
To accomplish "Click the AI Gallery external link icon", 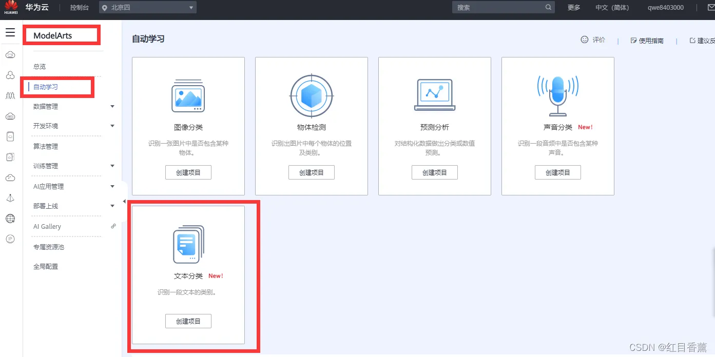I will (113, 226).
